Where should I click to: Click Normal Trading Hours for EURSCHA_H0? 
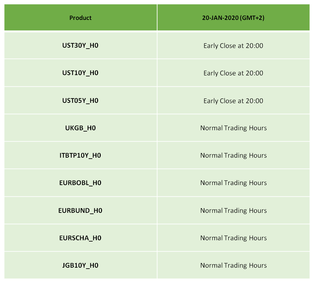point(234,238)
